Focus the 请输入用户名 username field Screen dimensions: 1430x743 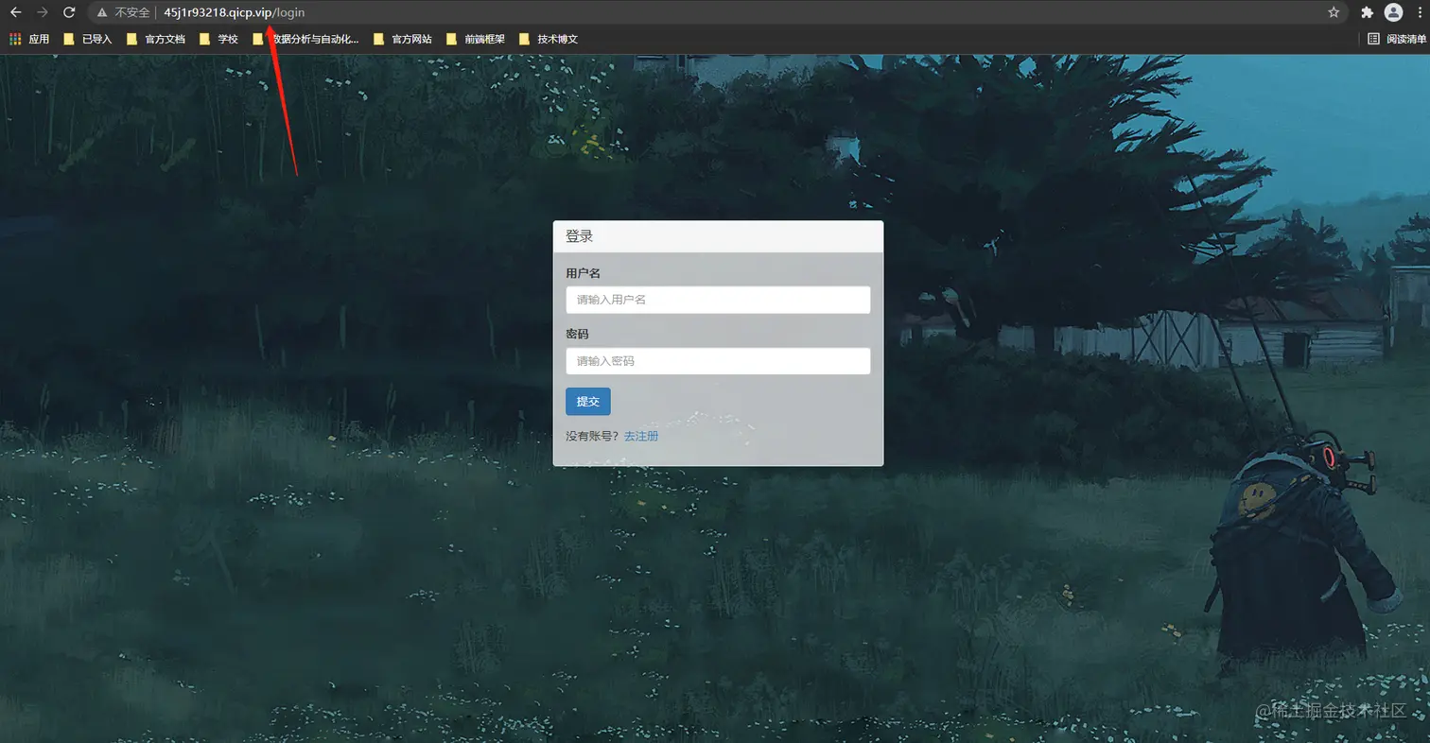pyautogui.click(x=718, y=300)
